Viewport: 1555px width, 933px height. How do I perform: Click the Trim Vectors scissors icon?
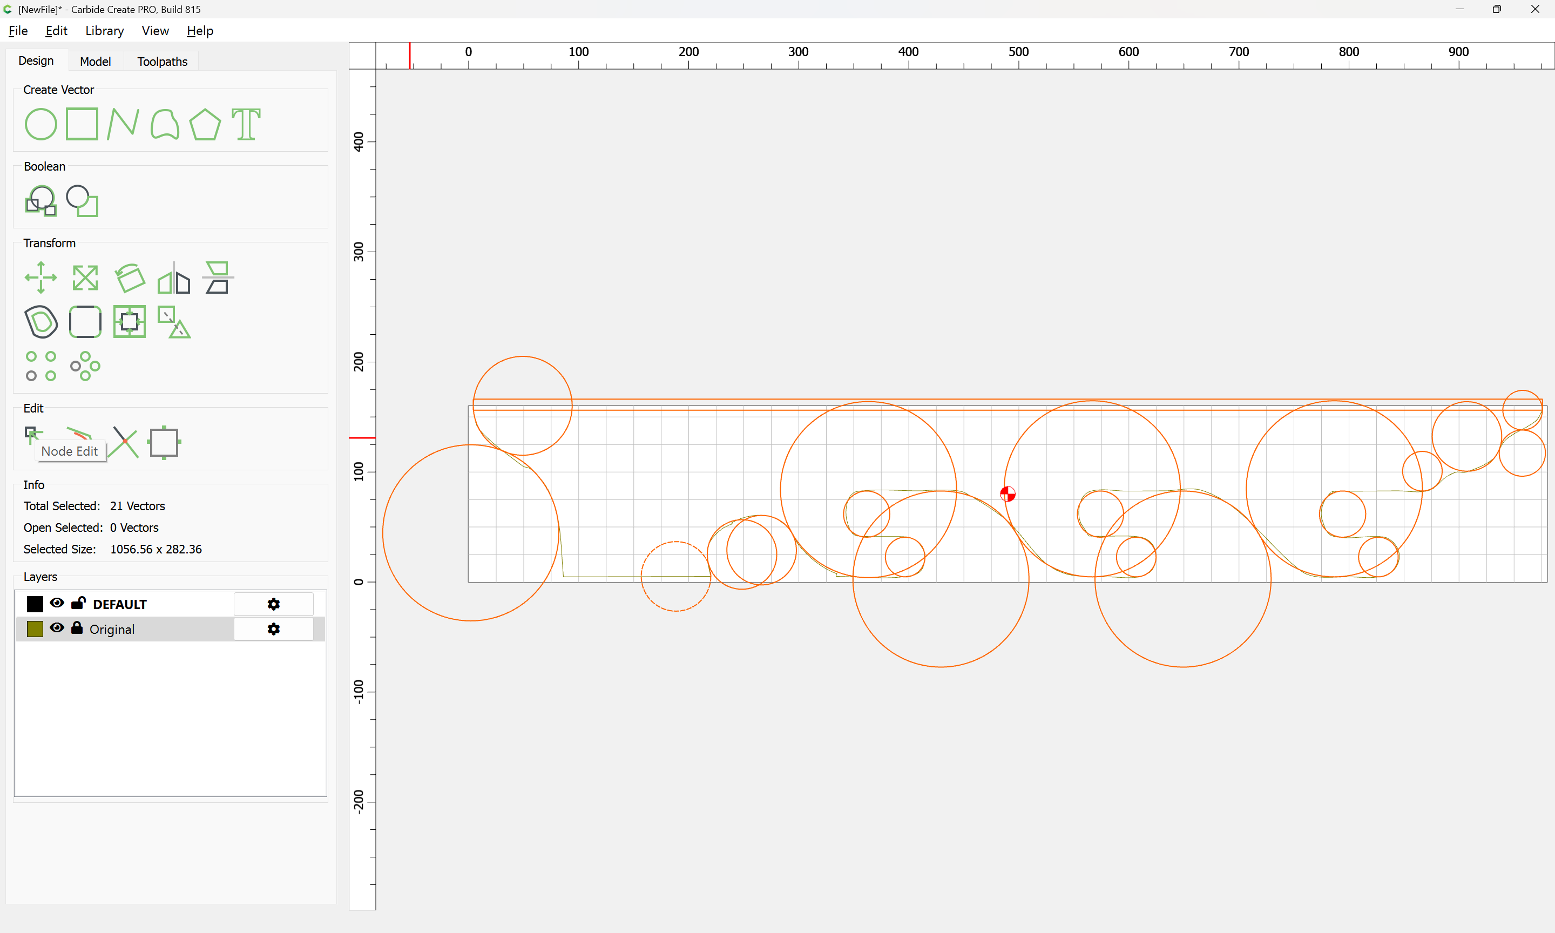tap(124, 442)
